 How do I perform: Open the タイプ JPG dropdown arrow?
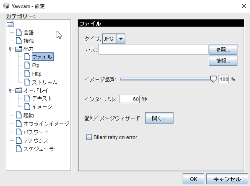click(x=121, y=39)
